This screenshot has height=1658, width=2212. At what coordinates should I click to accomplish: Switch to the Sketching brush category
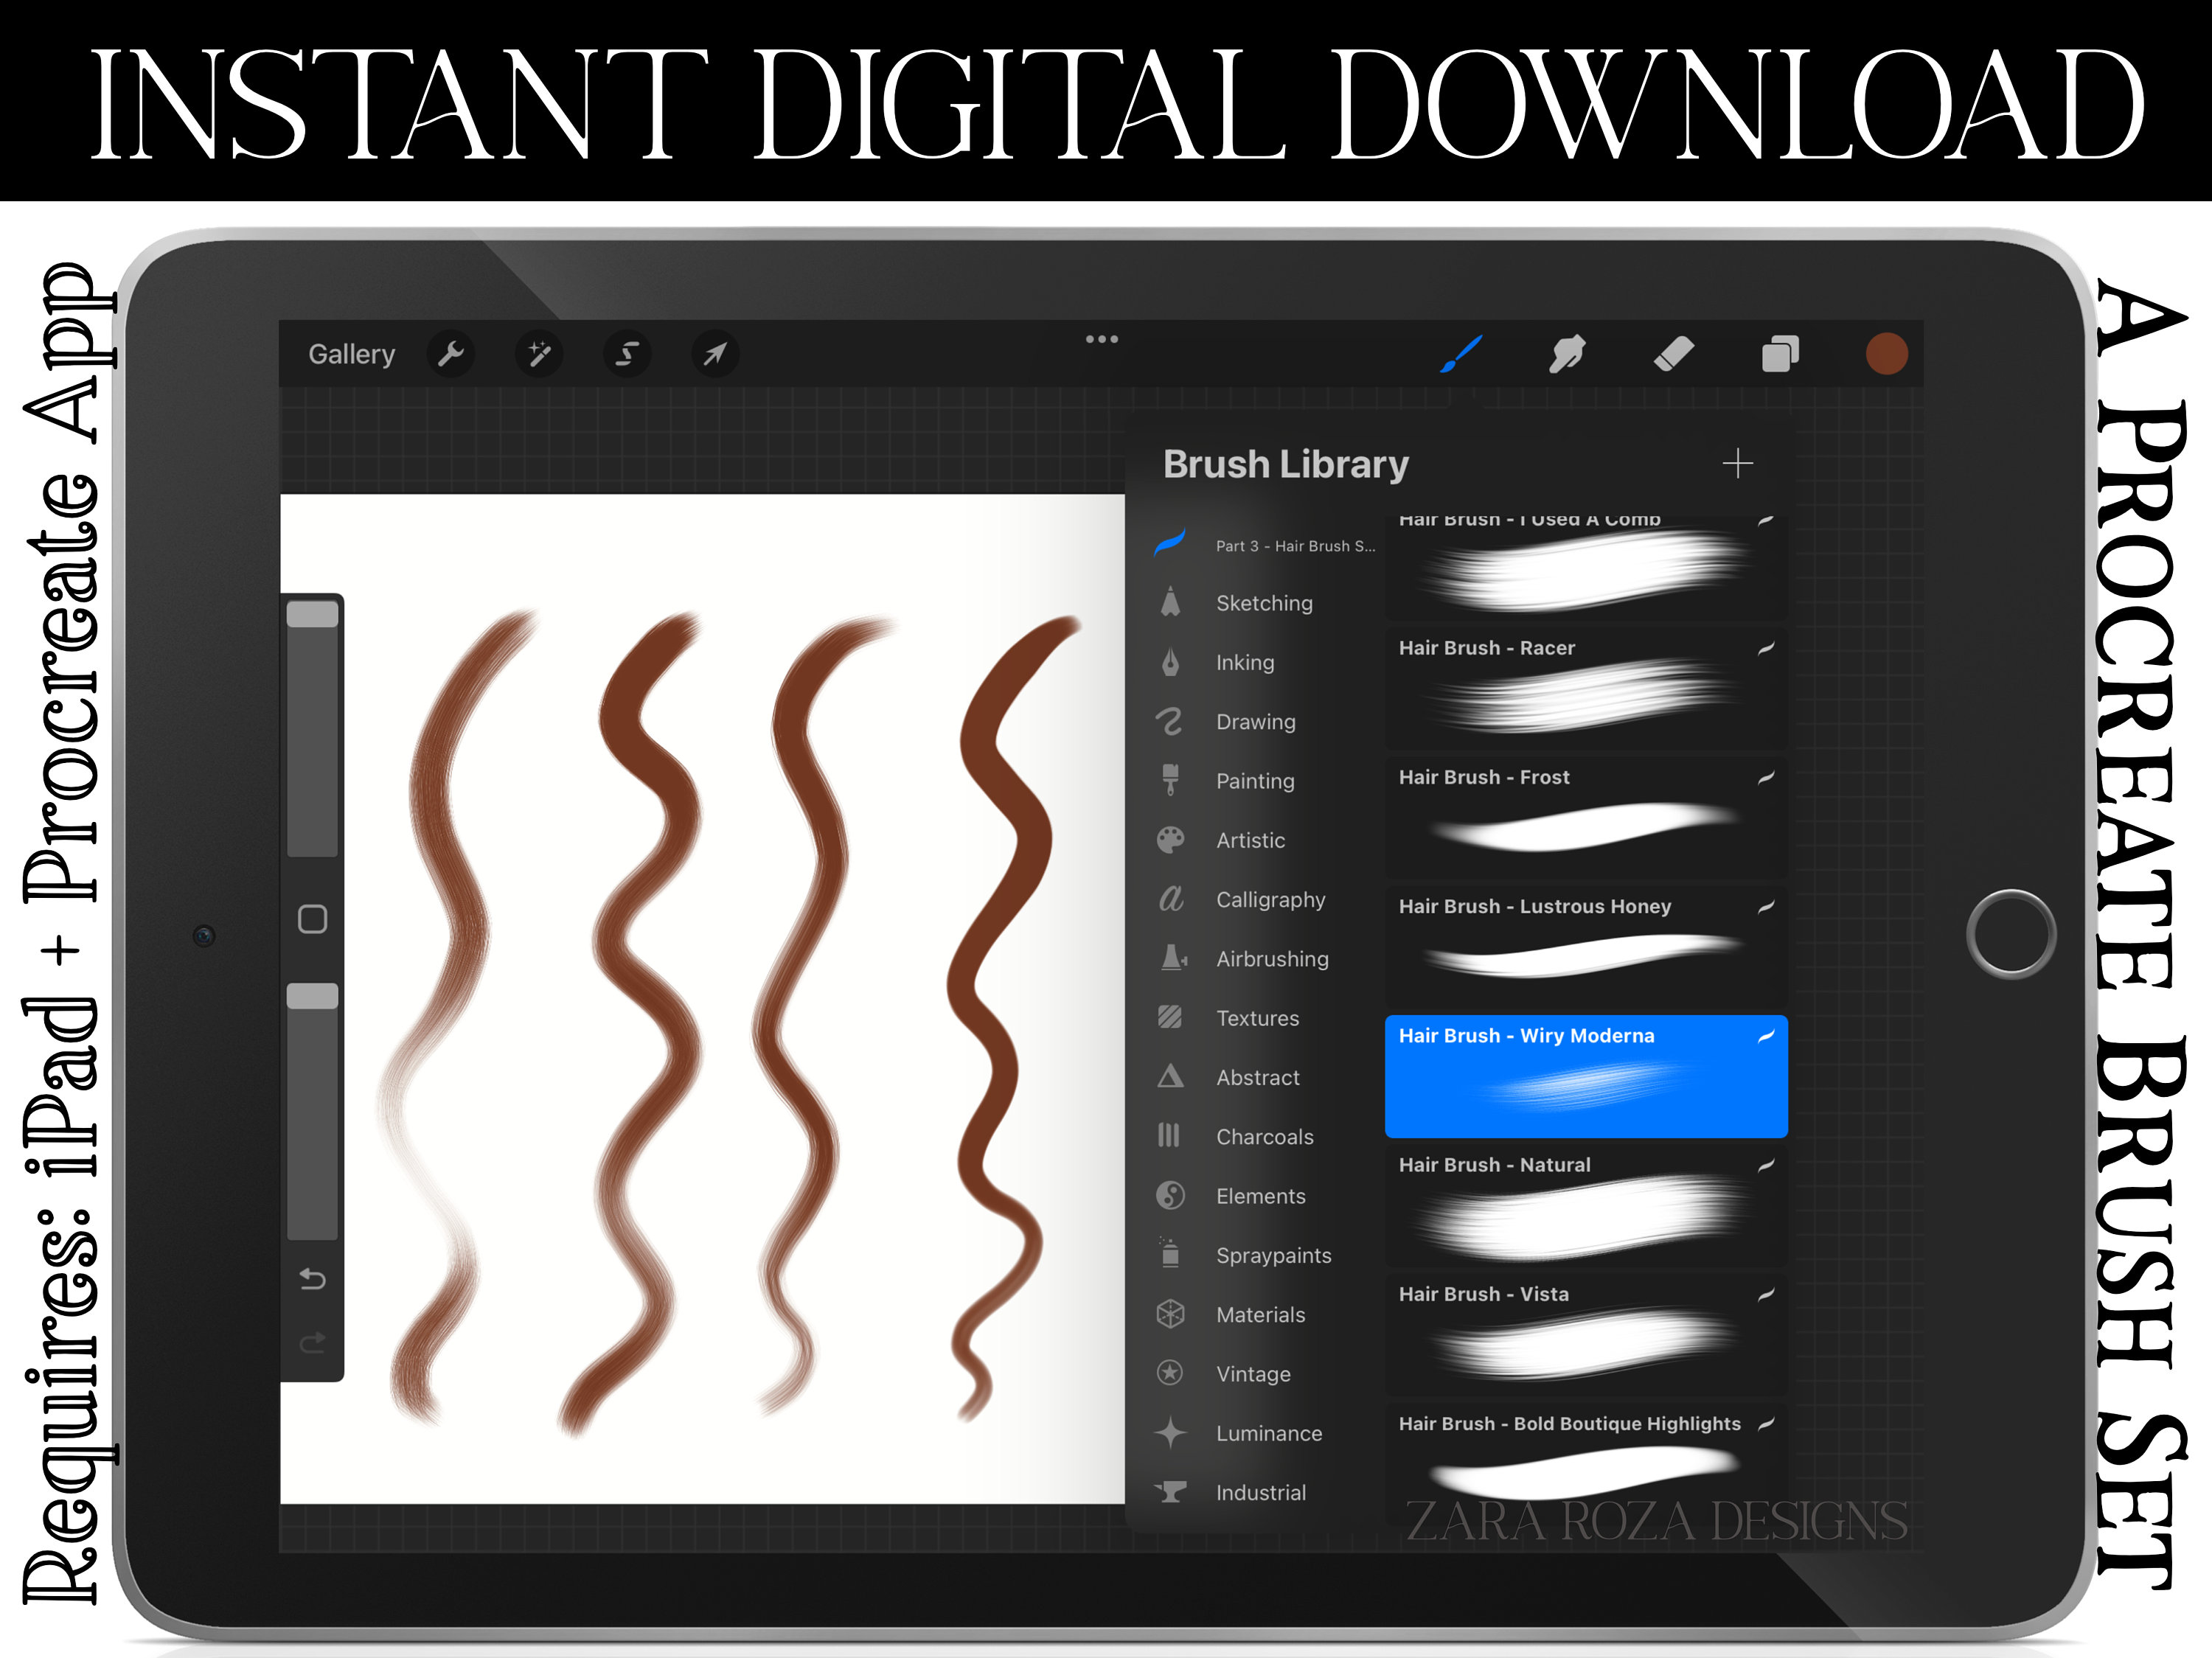click(x=1263, y=603)
